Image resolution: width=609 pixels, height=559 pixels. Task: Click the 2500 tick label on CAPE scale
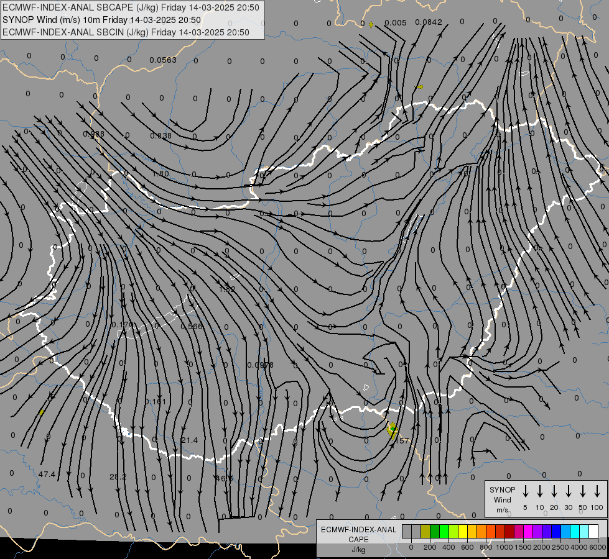pyautogui.click(x=560, y=547)
